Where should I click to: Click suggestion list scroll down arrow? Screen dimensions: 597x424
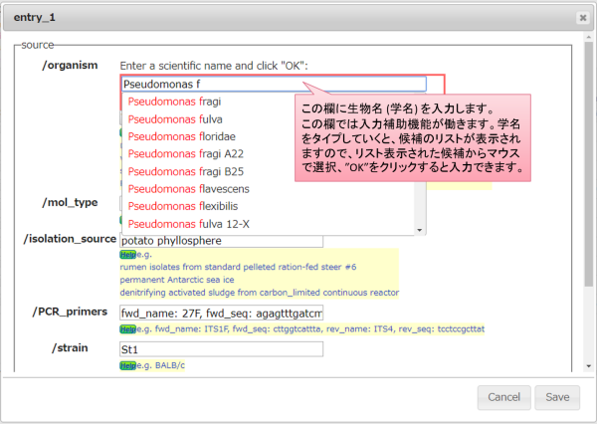pyautogui.click(x=420, y=230)
